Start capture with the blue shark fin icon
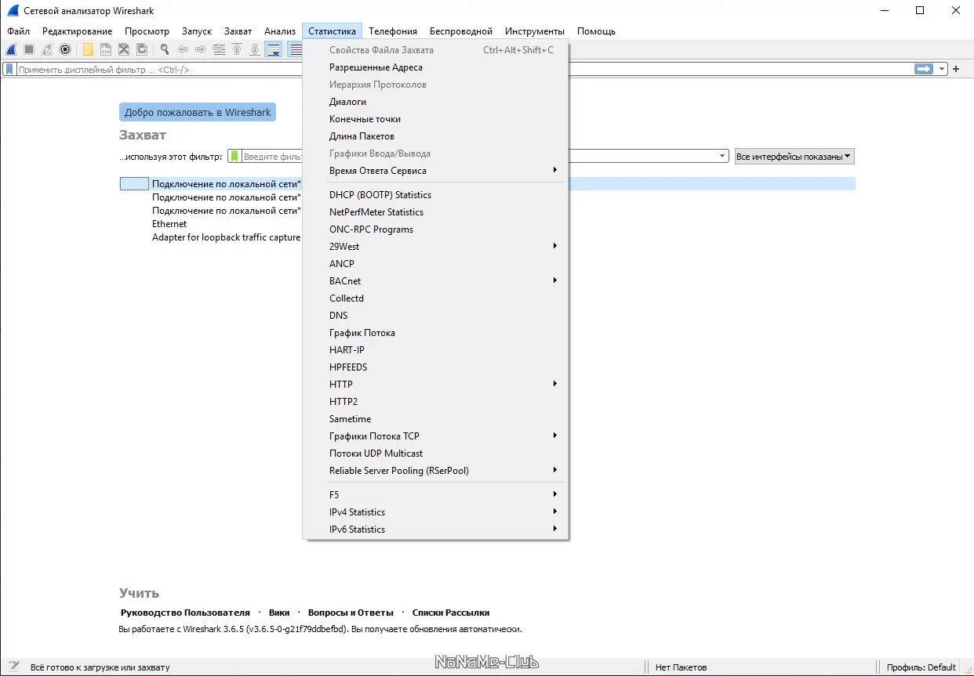 [11, 49]
